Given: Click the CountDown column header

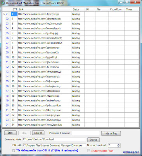Looking at the screenshot, I should [x=116, y=9].
